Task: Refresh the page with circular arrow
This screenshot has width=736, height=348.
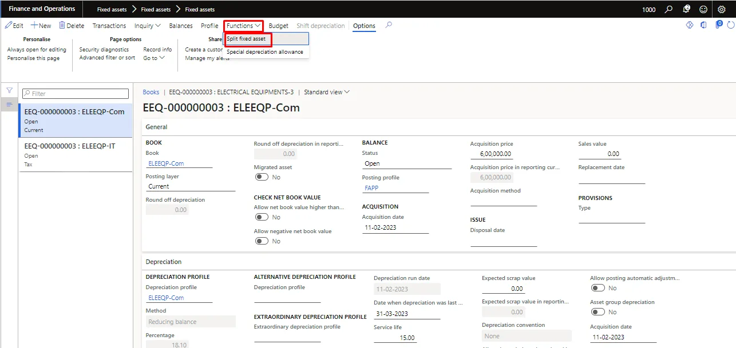Action: (731, 25)
